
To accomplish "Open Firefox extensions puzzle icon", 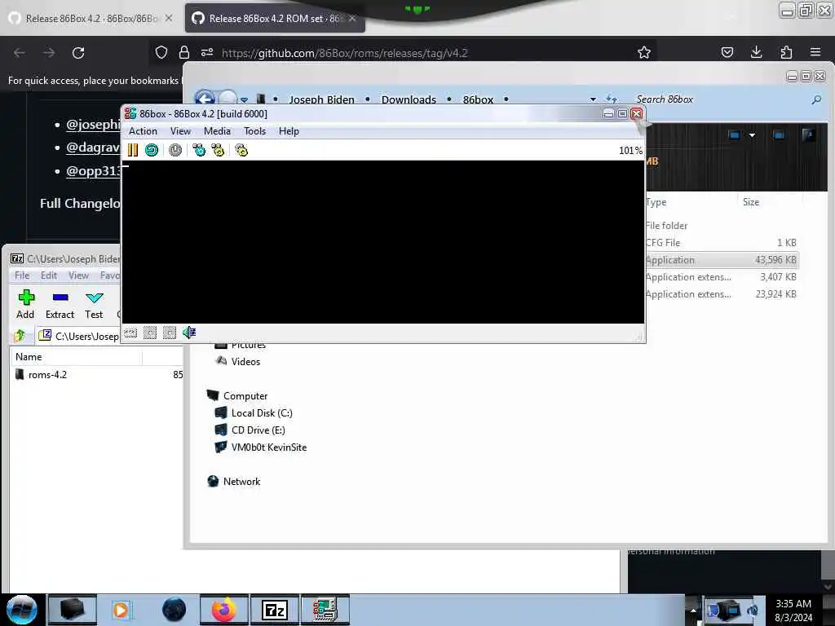I will coord(786,52).
